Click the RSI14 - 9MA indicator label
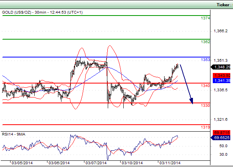The image size is (233, 167). (14, 134)
